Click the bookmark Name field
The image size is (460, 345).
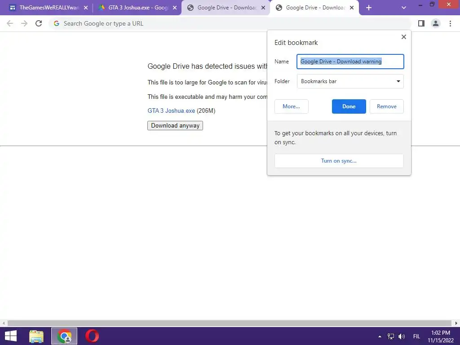(x=350, y=62)
